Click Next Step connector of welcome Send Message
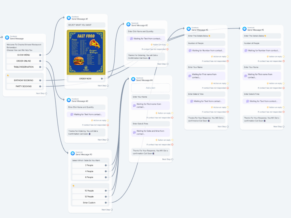 click(46, 93)
